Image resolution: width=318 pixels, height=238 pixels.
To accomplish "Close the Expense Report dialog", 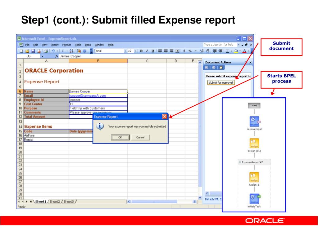I will point(165,117).
